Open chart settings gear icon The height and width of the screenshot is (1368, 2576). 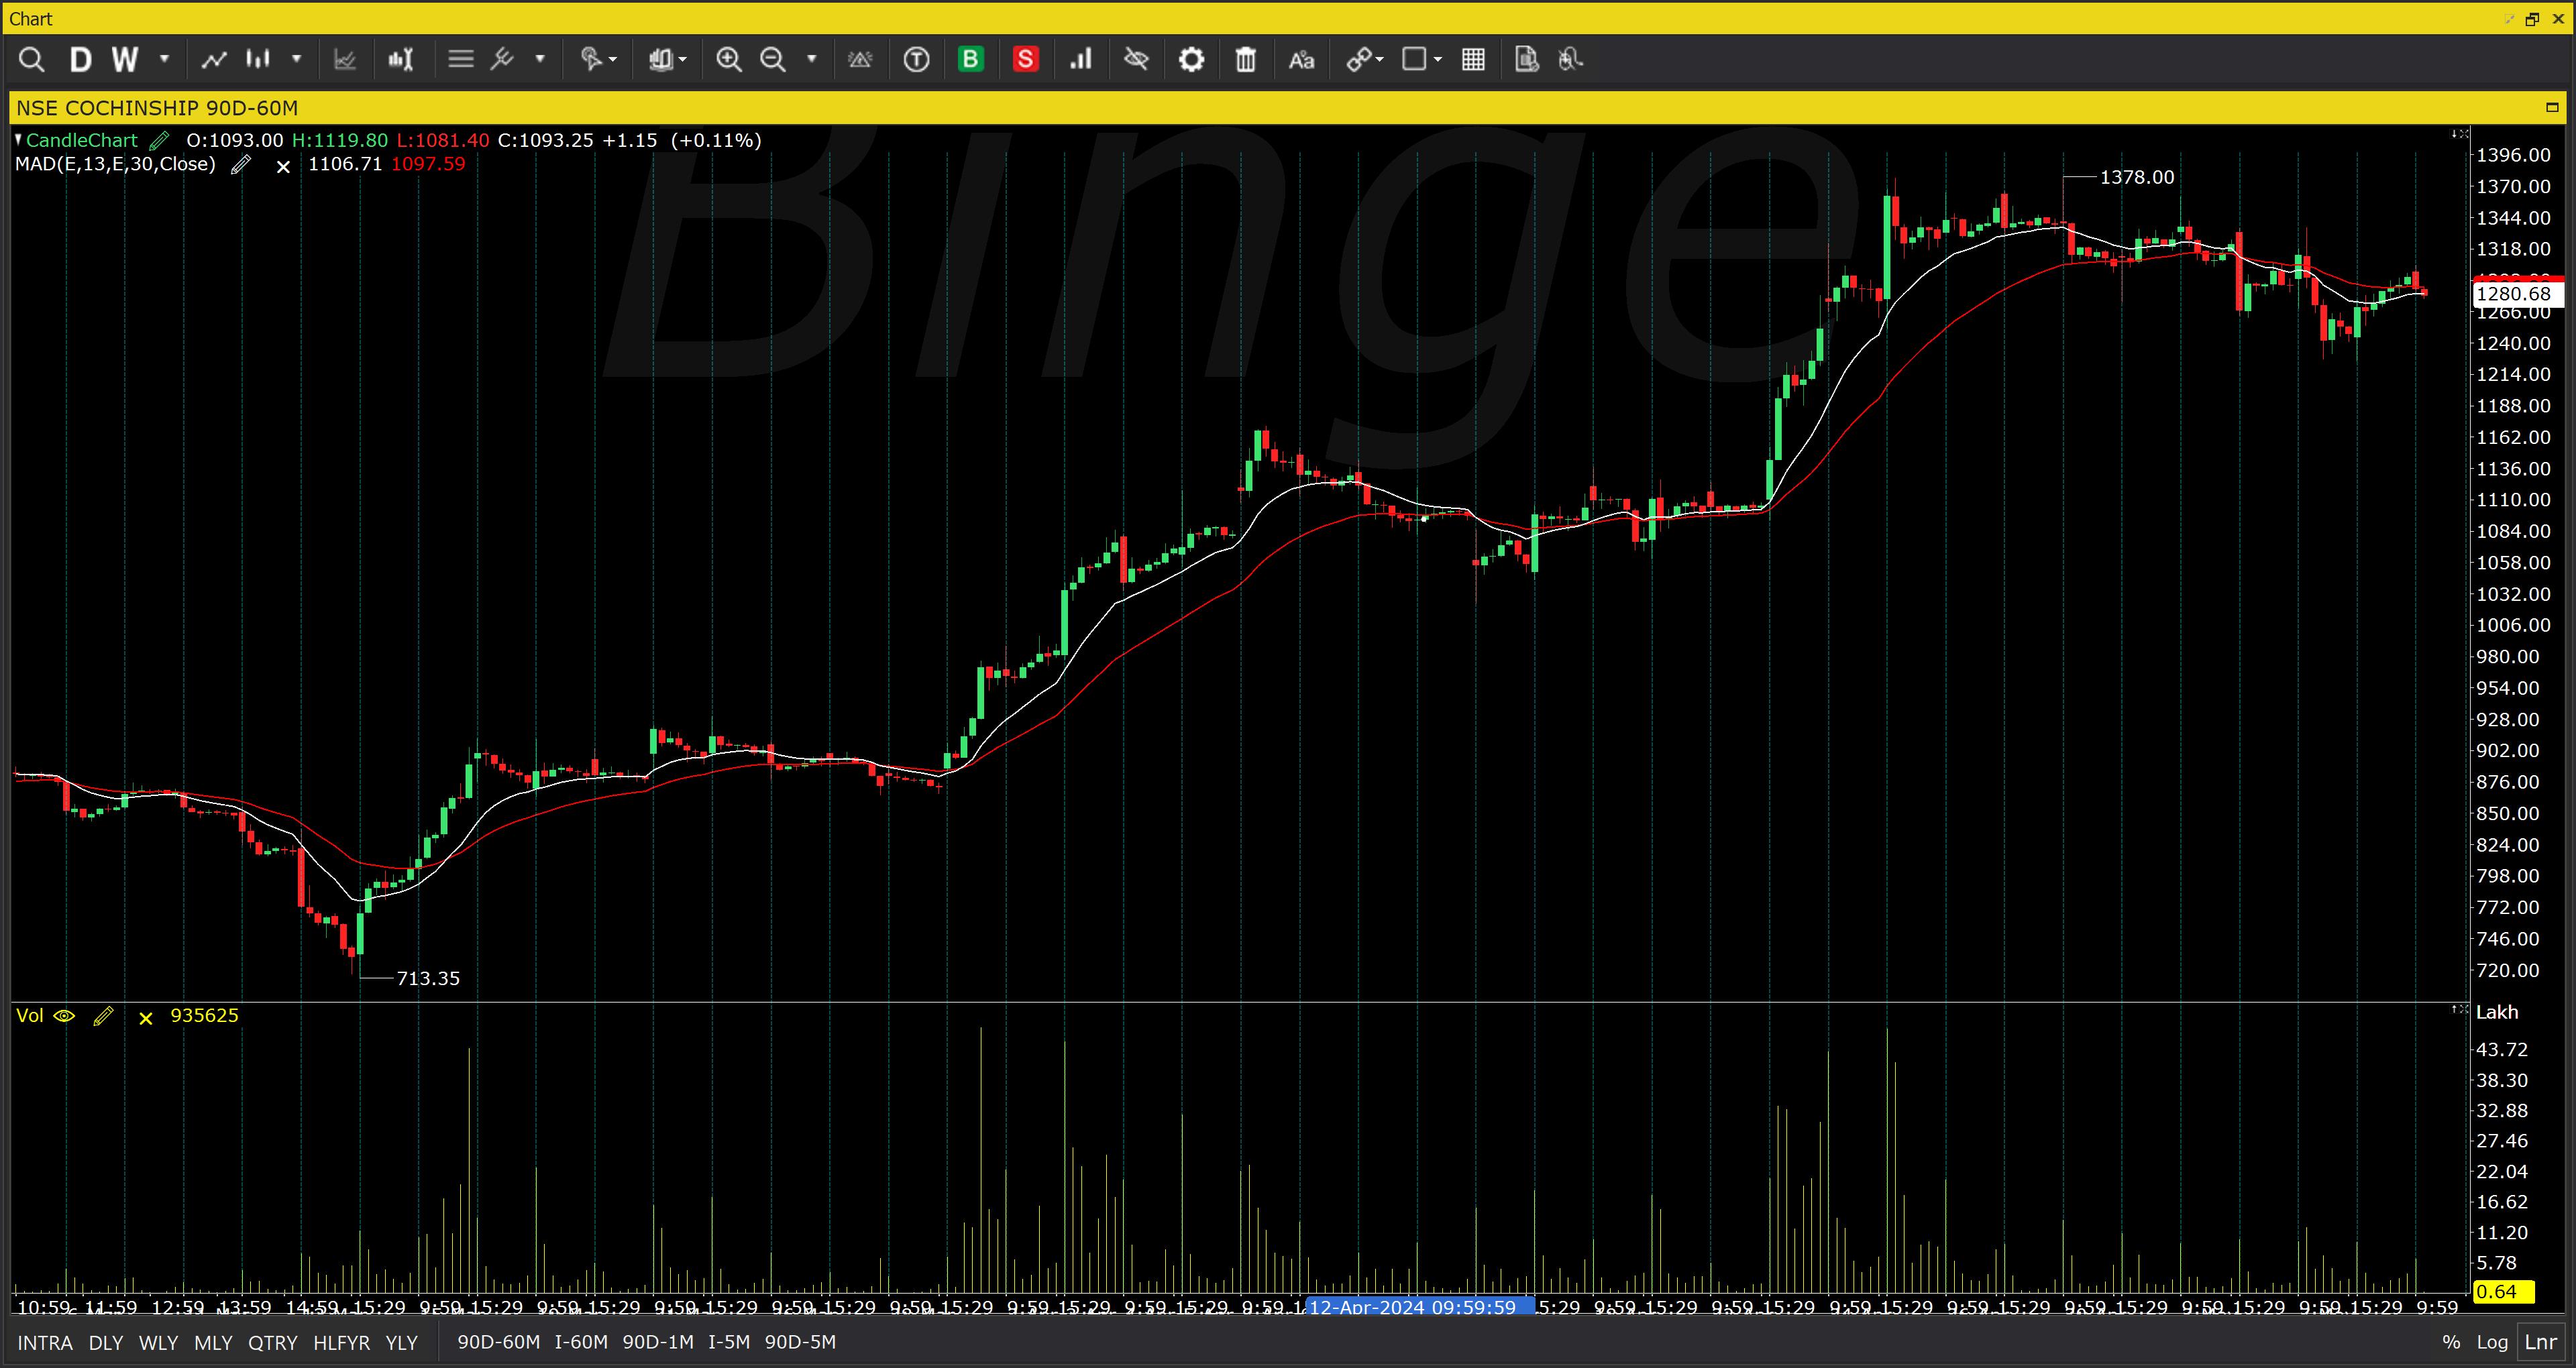1191,60
